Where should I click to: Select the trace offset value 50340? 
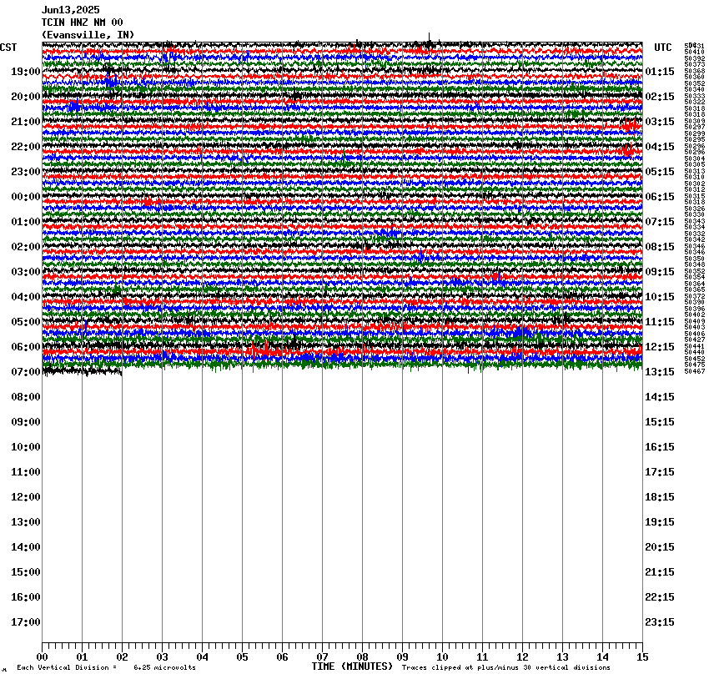pyautogui.click(x=695, y=89)
